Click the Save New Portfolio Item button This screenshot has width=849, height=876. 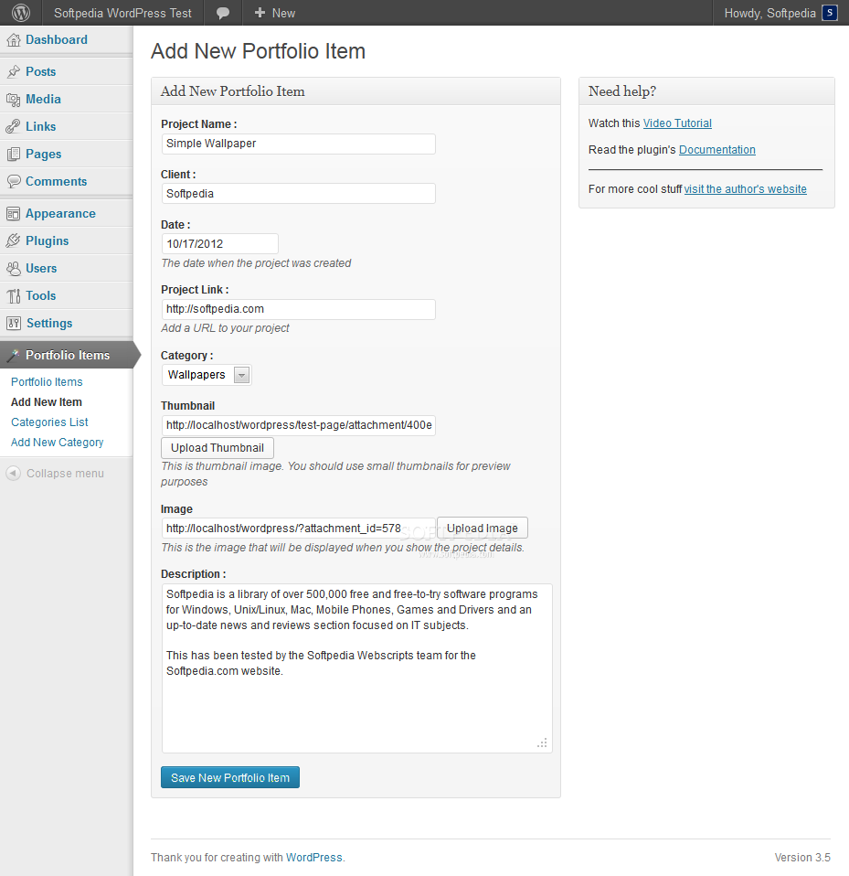230,778
